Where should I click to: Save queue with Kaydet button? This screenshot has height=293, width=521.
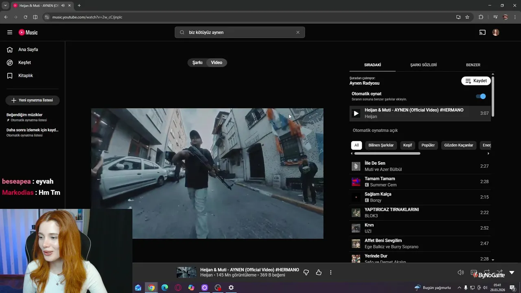pyautogui.click(x=476, y=81)
